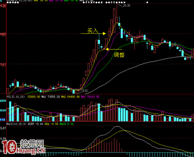
Task: Click the 8099 volume axis label
Action: [x=3, y=101]
